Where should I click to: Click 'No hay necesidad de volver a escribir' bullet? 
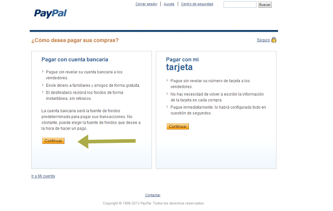[x=217, y=97]
